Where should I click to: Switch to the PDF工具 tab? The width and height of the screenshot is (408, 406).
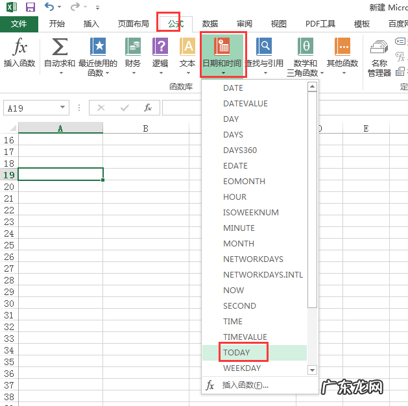pos(320,24)
